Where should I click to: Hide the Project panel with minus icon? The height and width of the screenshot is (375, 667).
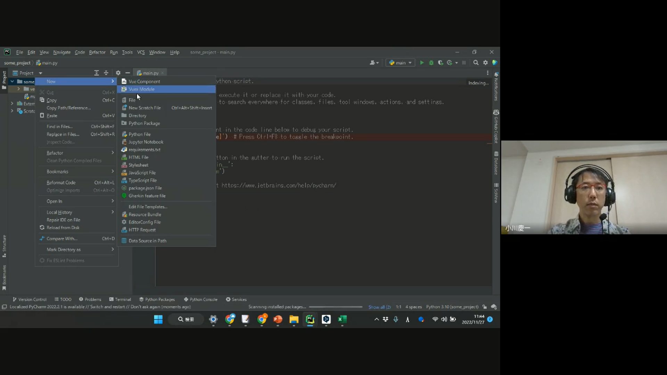tap(127, 73)
